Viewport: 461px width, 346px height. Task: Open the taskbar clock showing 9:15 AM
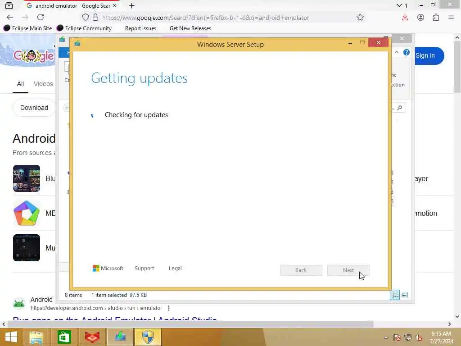point(441,337)
